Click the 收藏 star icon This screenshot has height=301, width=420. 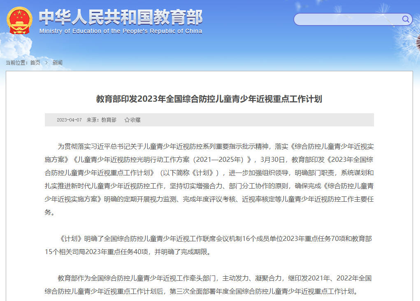coord(127,120)
